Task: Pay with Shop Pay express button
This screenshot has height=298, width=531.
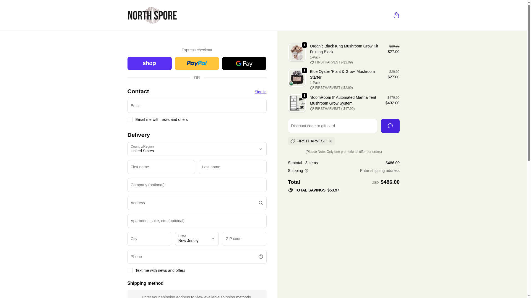Action: tap(149, 63)
